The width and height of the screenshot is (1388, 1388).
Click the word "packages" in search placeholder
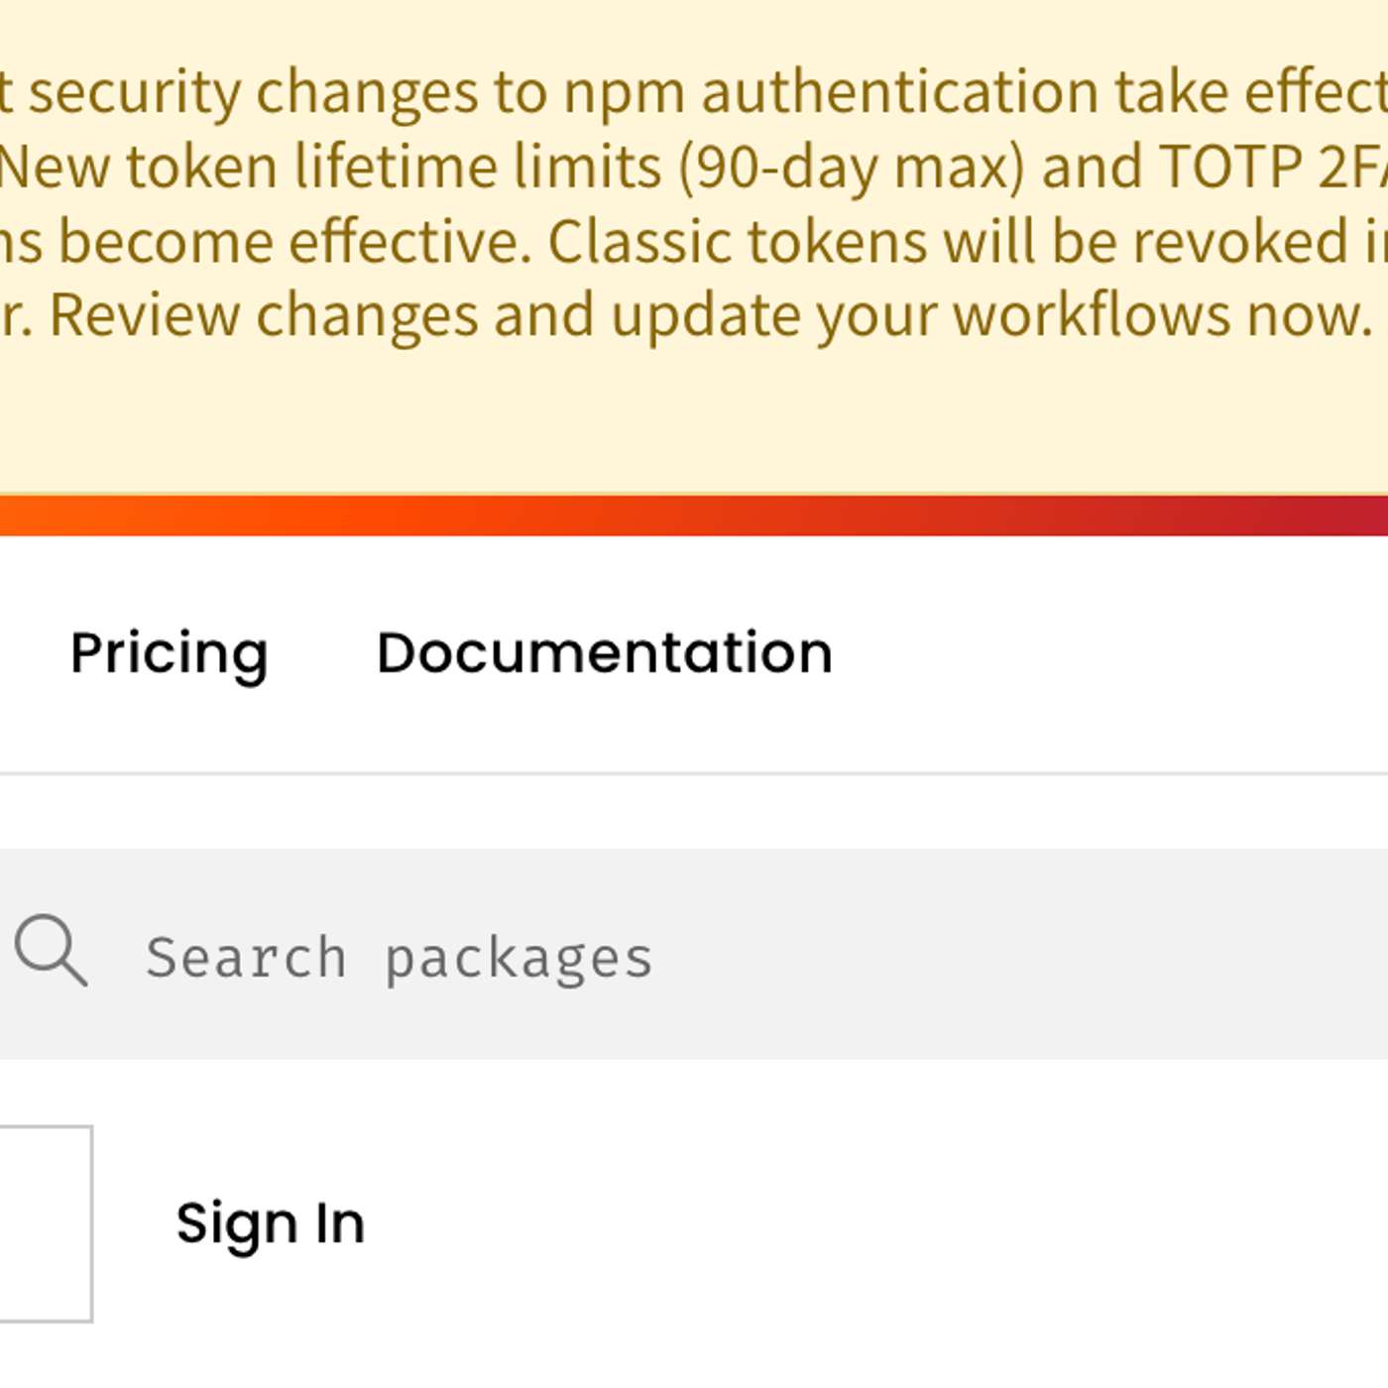519,959
